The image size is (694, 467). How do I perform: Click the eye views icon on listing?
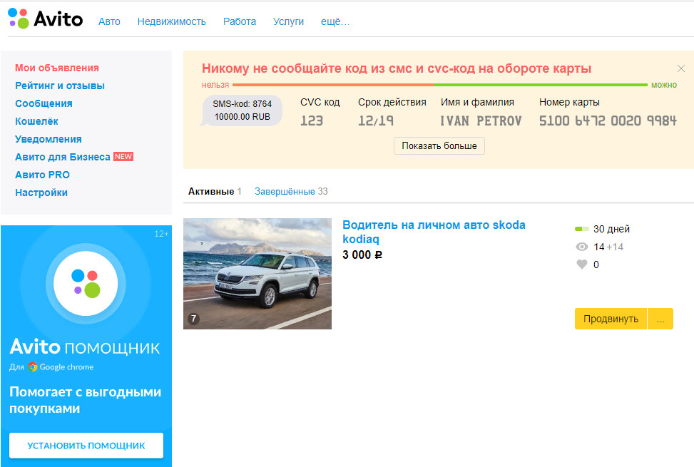pos(581,247)
